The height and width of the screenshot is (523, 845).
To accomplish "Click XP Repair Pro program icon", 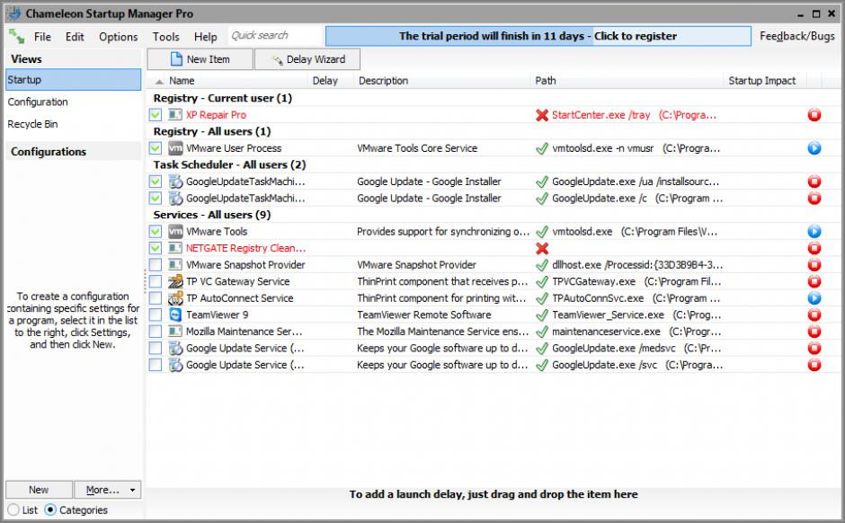I will pyautogui.click(x=175, y=115).
